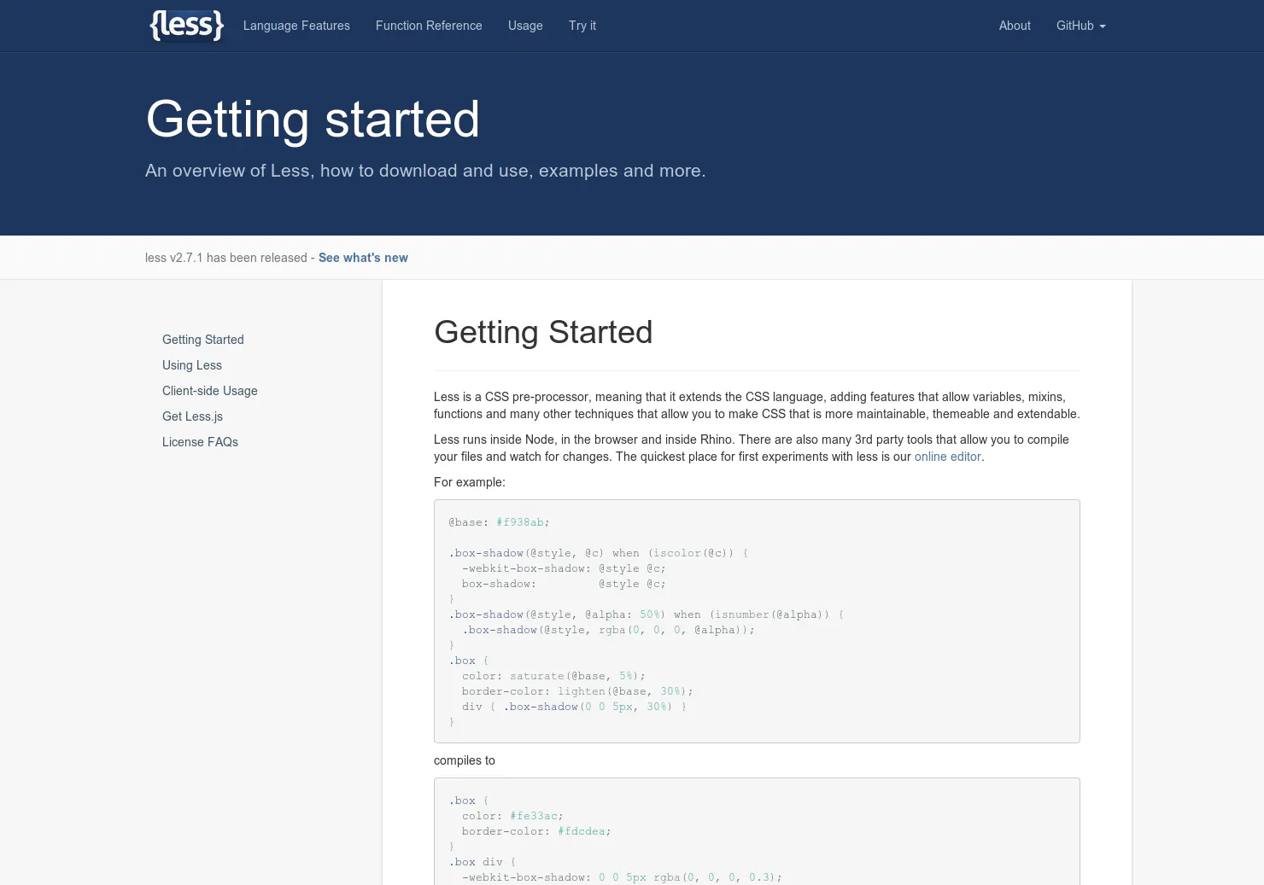Image resolution: width=1264 pixels, height=885 pixels.
Task: Click @base: #f938ab; line in code
Action: click(500, 522)
